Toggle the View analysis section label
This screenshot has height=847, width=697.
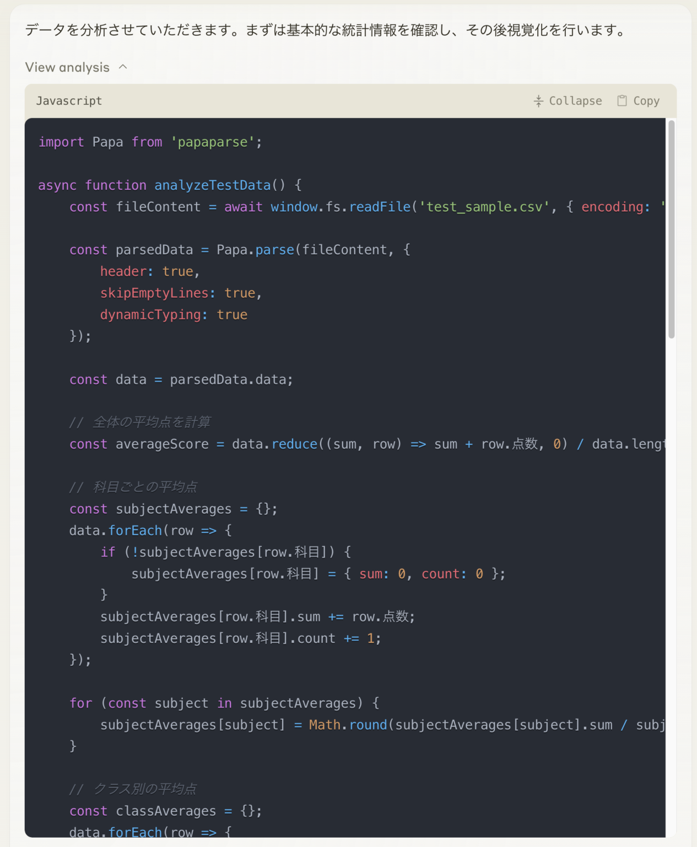67,67
